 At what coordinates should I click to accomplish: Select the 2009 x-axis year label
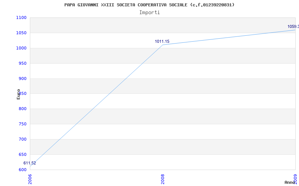click(295, 179)
